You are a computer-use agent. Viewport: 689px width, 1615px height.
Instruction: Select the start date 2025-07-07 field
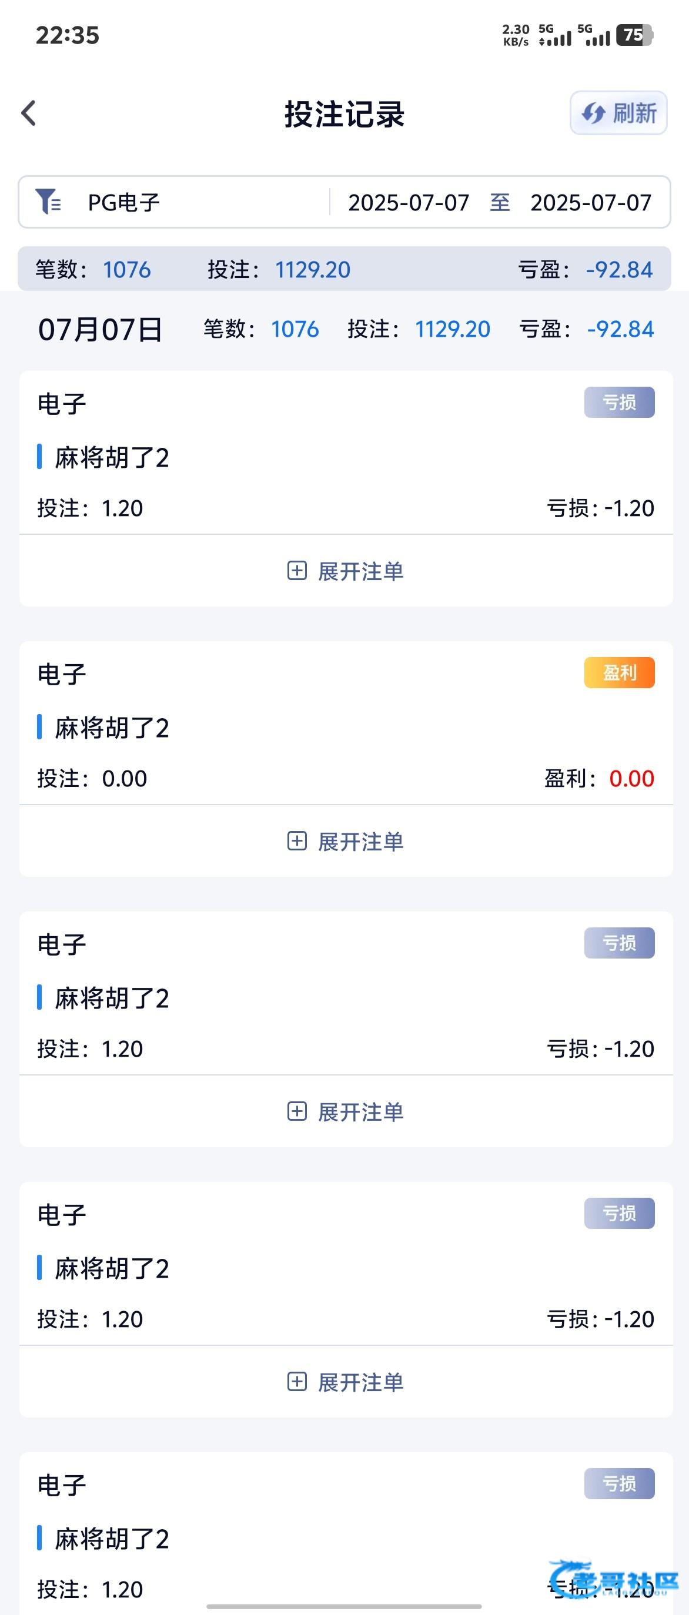[x=408, y=203]
